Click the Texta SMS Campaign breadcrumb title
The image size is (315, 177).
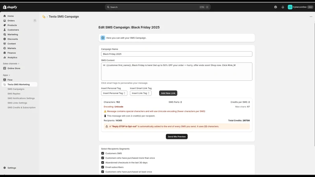pos(64,17)
